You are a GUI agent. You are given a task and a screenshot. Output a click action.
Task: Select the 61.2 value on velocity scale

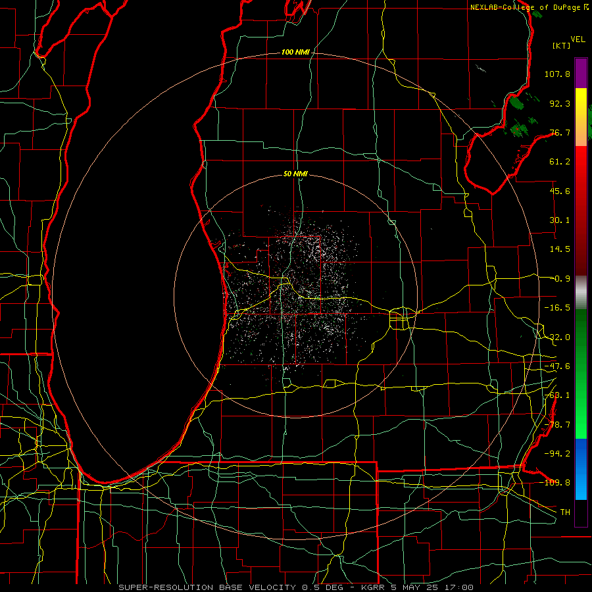coord(560,162)
